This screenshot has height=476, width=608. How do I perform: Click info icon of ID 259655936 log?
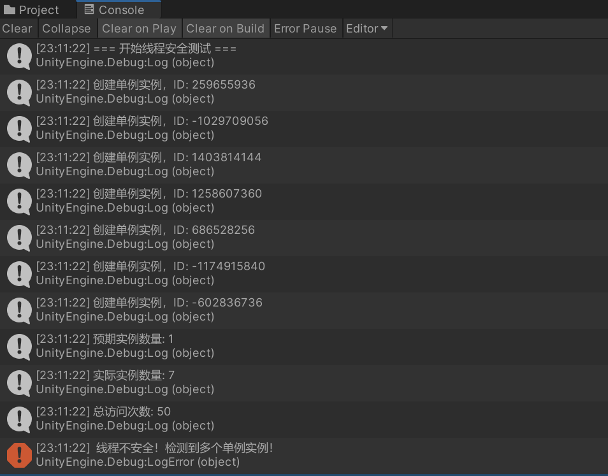[x=19, y=92]
